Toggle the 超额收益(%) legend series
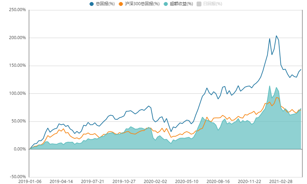 click(178, 4)
